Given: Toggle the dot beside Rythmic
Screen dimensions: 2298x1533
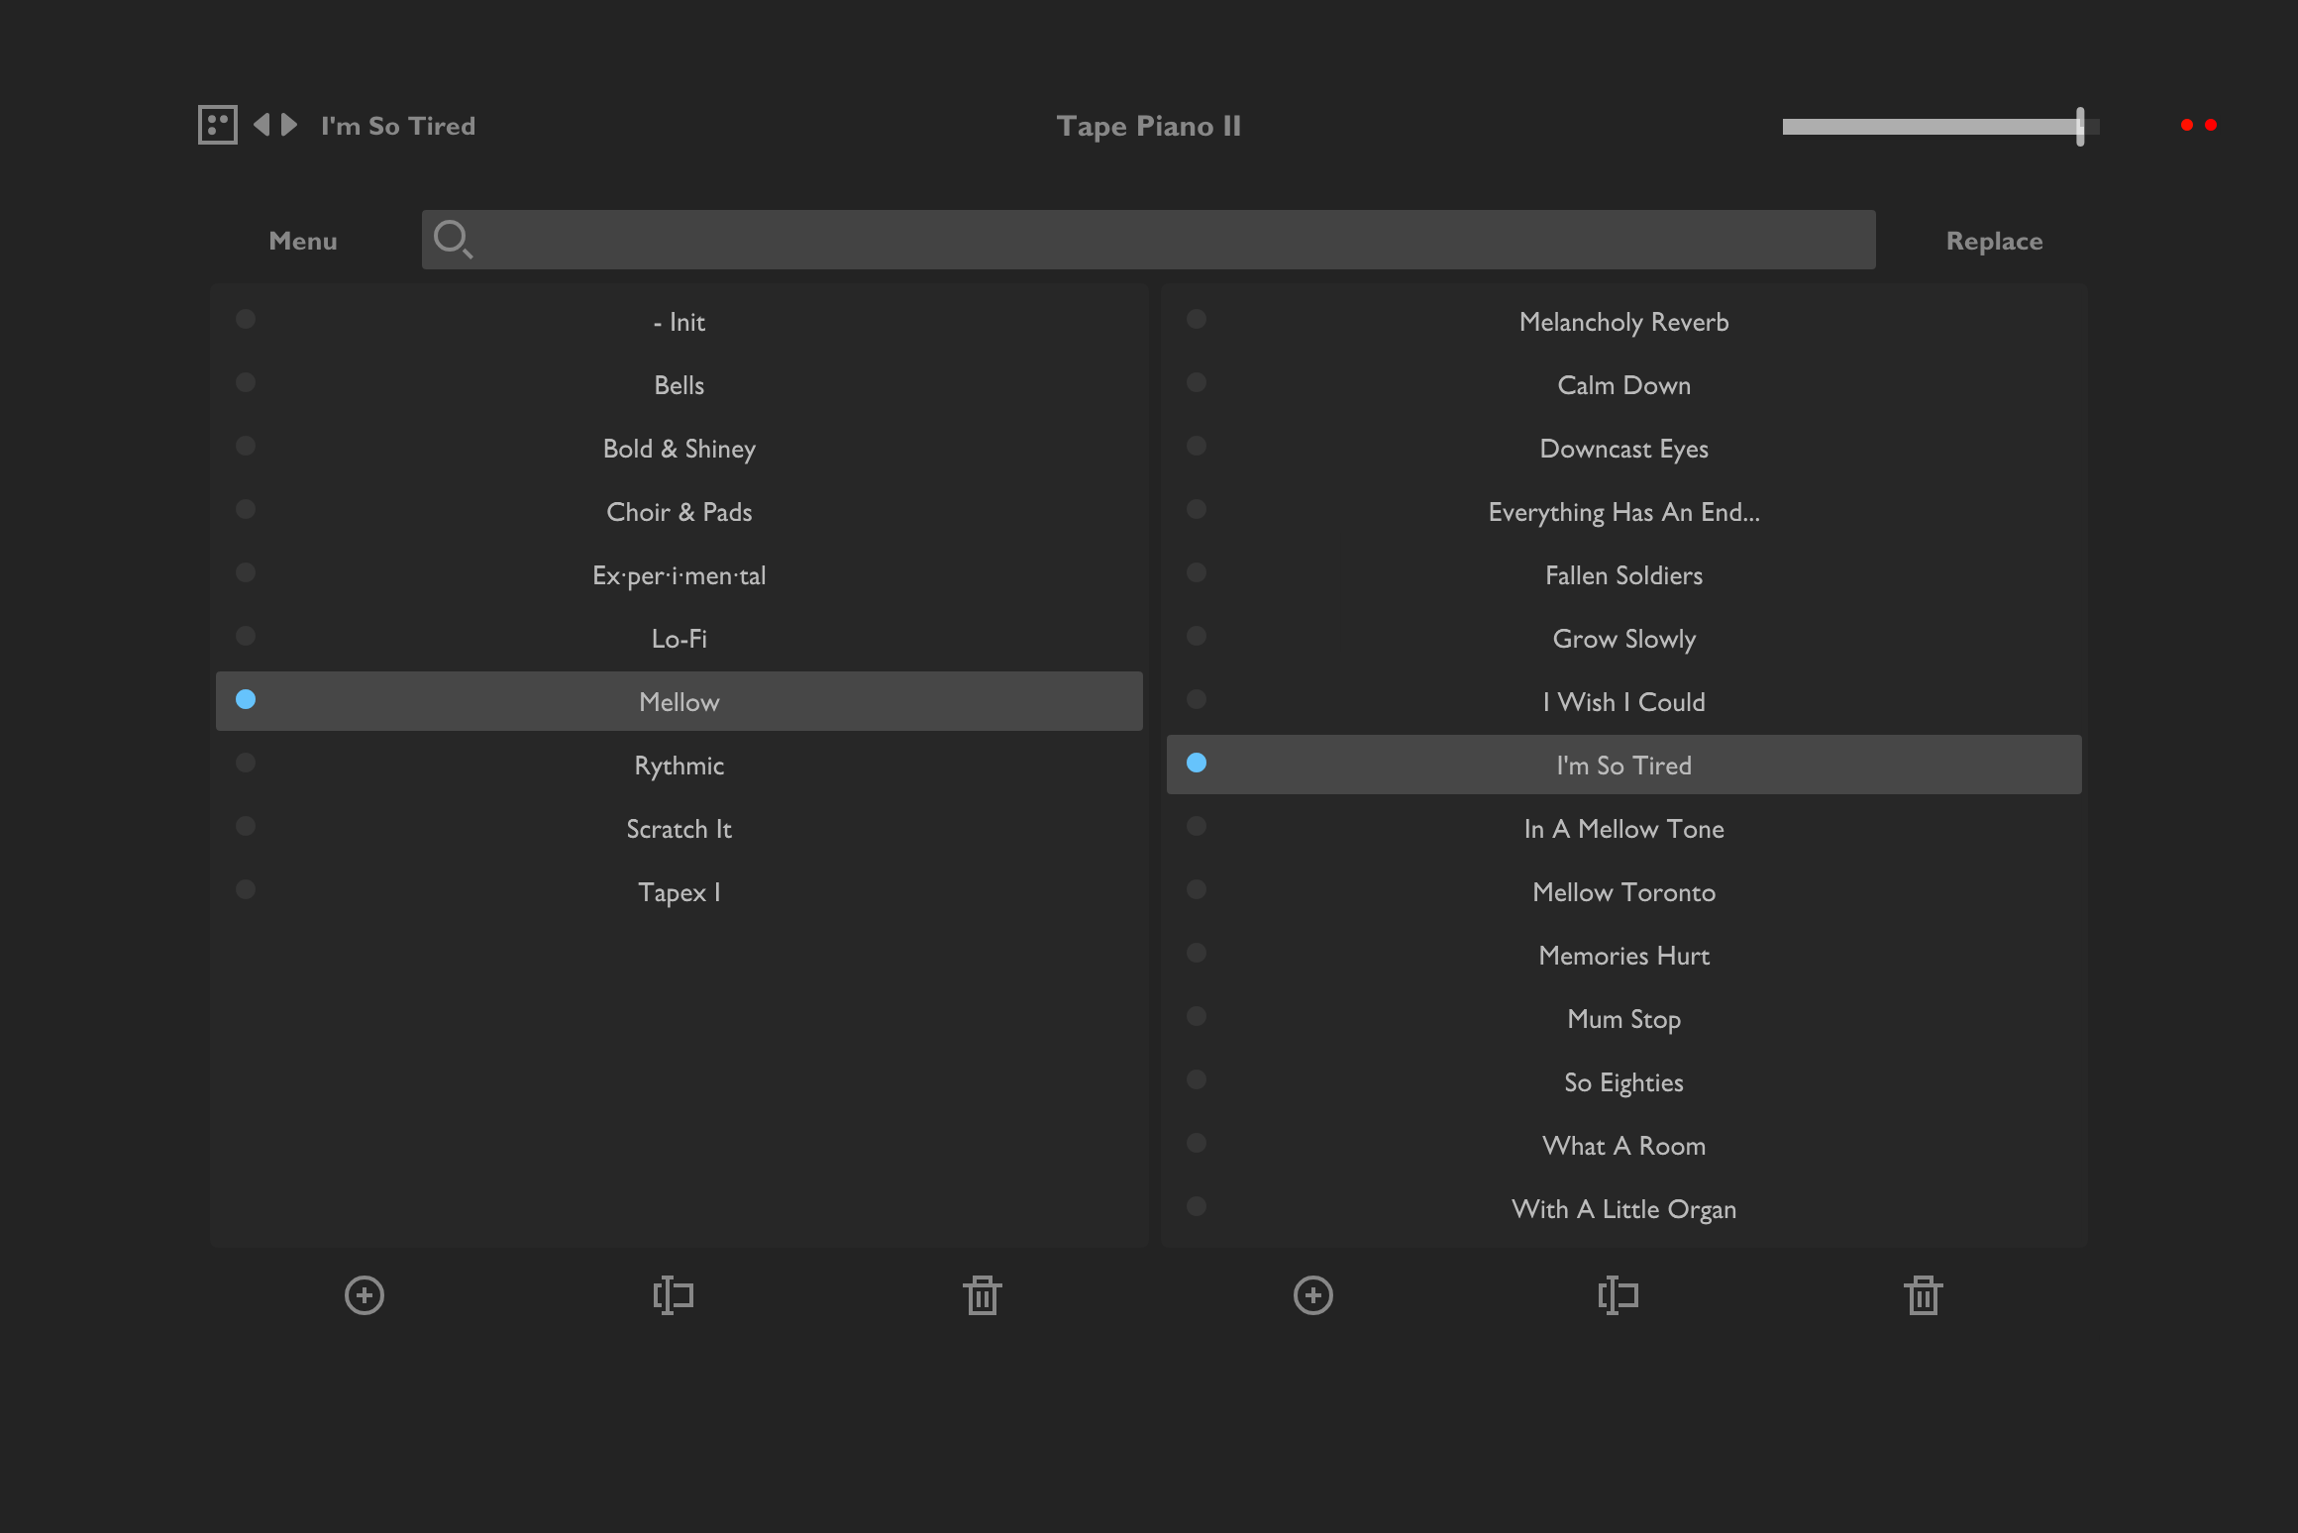Looking at the screenshot, I should tap(246, 763).
